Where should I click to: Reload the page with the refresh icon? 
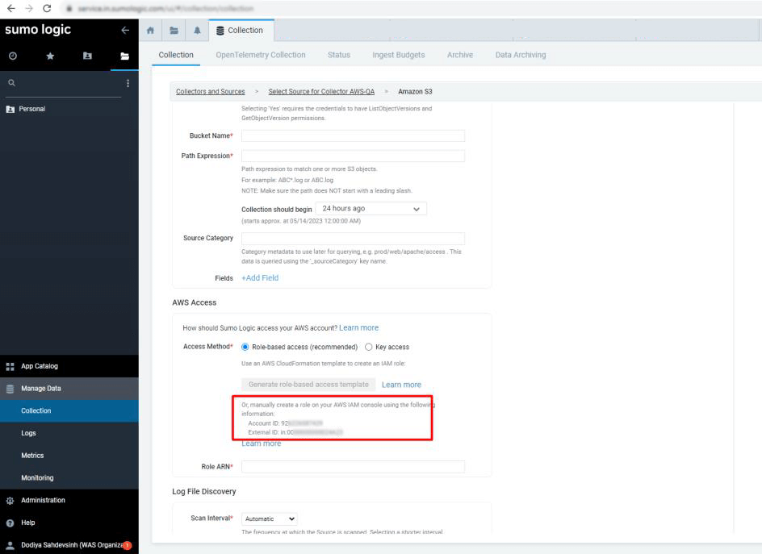click(47, 8)
